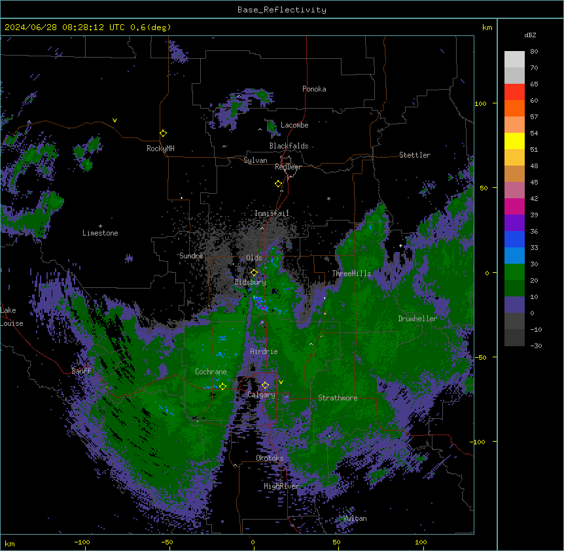
Task: Pick the red swatch in dBZ legend
Action: pyautogui.click(x=514, y=92)
